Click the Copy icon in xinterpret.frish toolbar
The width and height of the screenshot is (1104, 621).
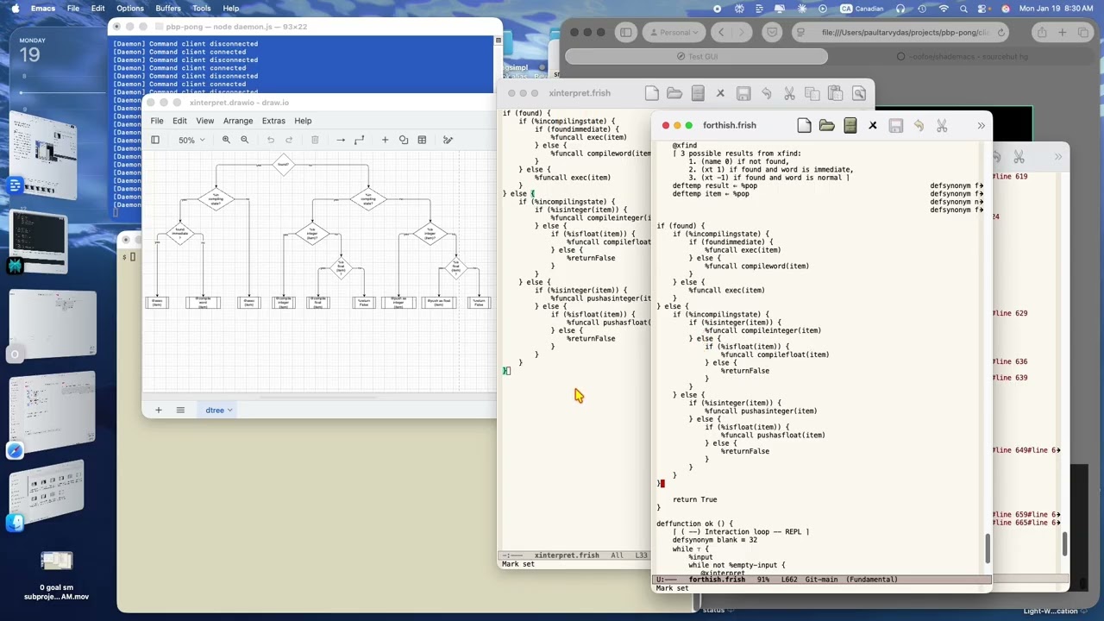click(x=812, y=93)
